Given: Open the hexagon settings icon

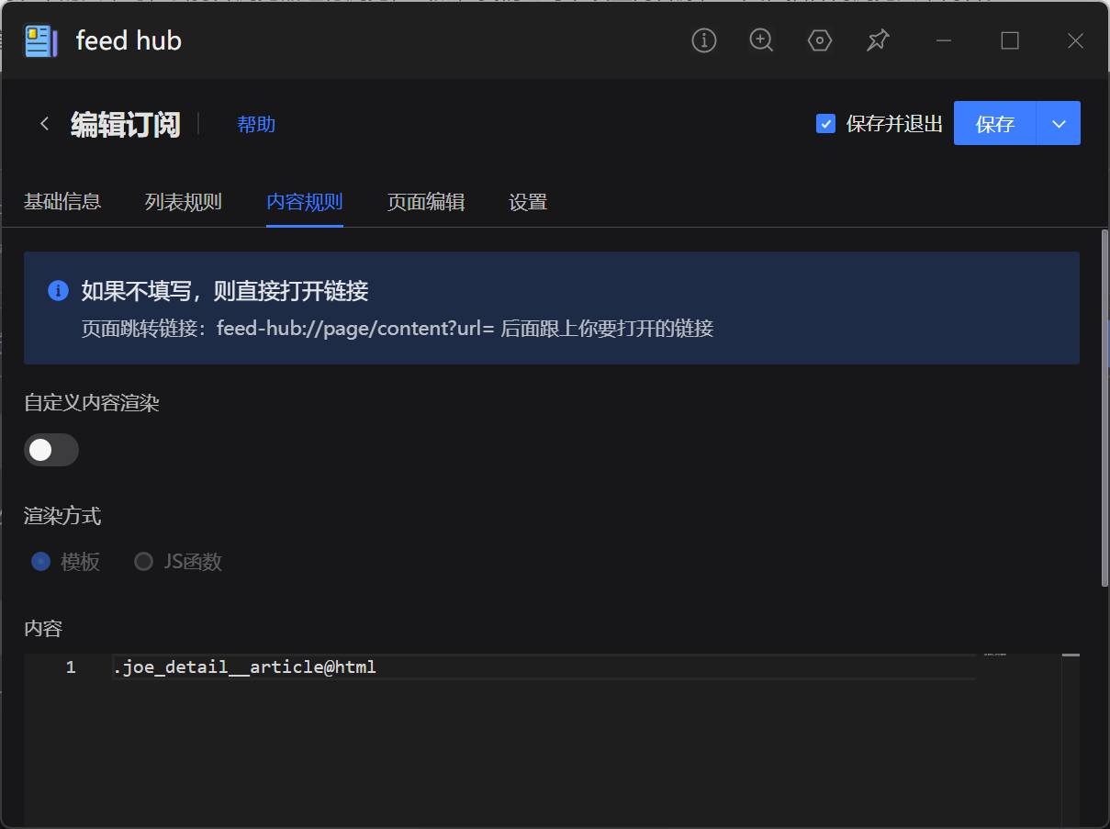Looking at the screenshot, I should (820, 40).
